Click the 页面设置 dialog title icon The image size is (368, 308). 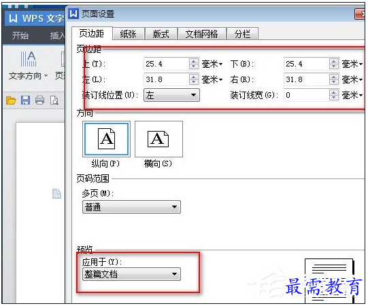[73, 14]
